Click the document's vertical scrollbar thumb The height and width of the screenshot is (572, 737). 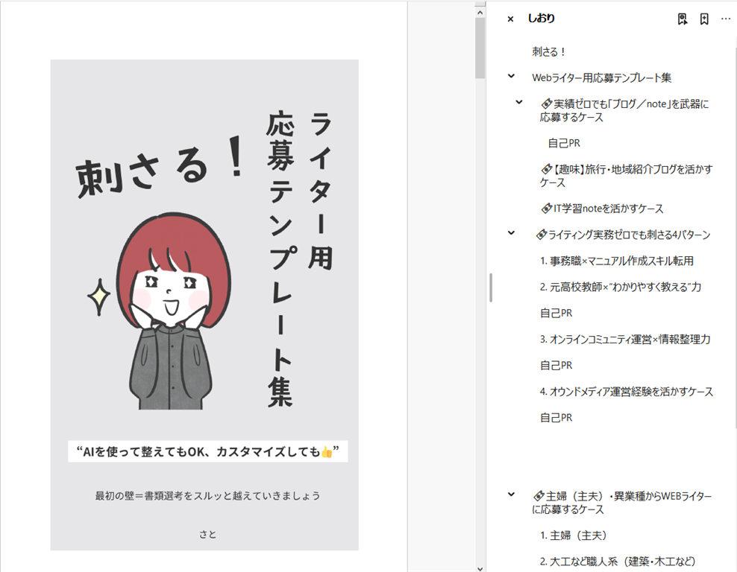coord(480,45)
